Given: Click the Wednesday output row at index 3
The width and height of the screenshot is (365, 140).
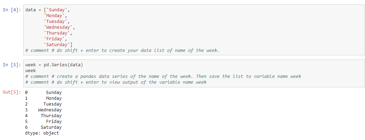Looking at the screenshot, I should click(50, 110).
